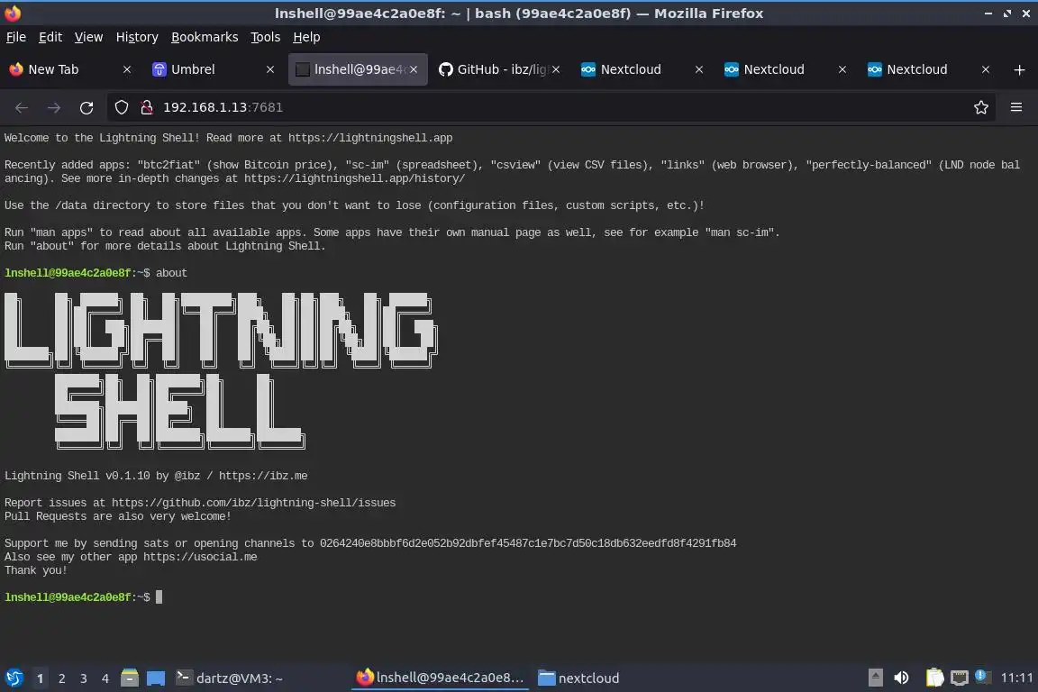Show insecure connection padlock info
This screenshot has height=692, width=1038.
click(x=147, y=107)
